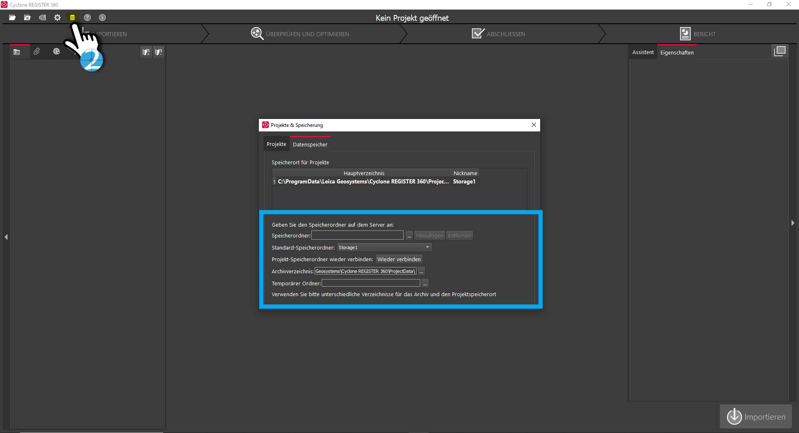Browse for Speicherordner with the ellipsis button
The width and height of the screenshot is (799, 433).
tap(409, 235)
